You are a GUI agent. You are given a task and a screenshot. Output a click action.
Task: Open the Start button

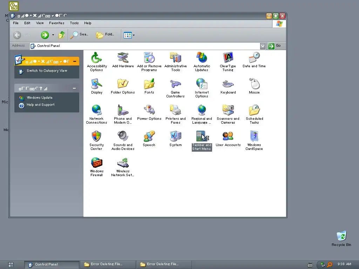point(11,265)
